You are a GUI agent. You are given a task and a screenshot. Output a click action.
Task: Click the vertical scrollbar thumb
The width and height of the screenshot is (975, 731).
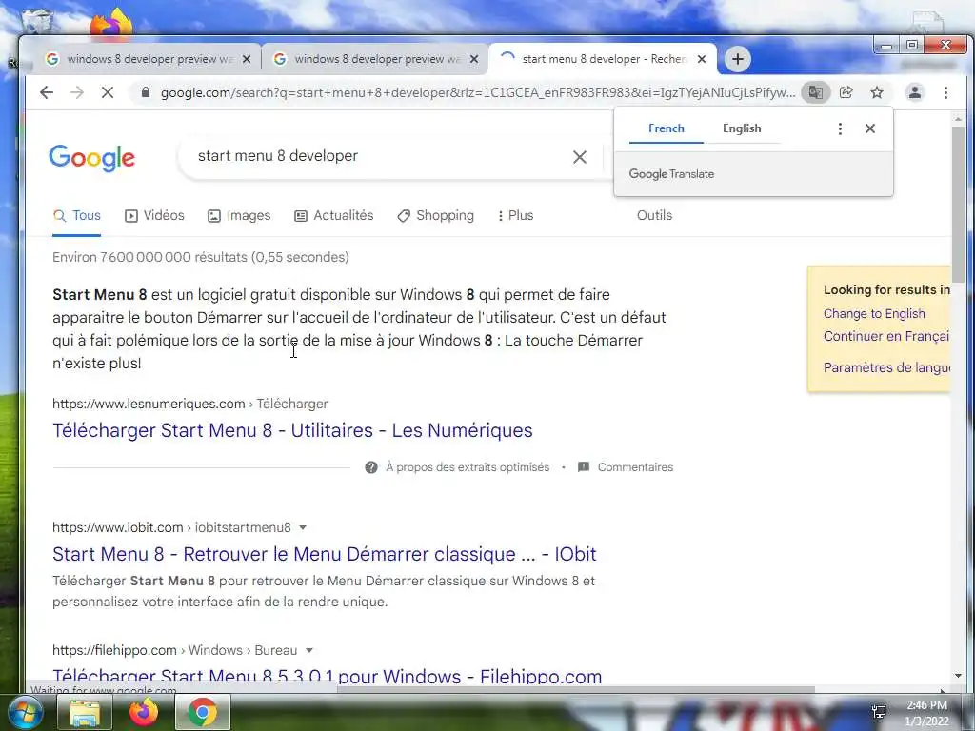pos(958,206)
